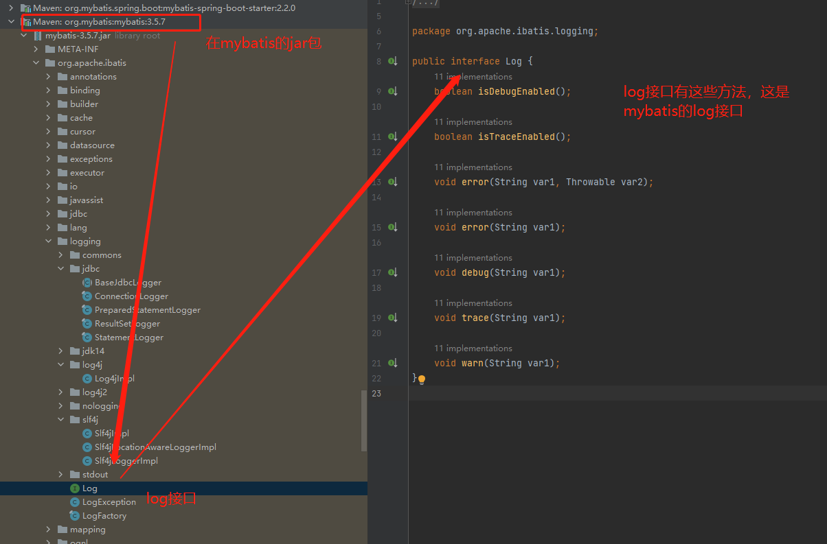Click the mybatis-3.5.7.jar archive icon
The height and width of the screenshot is (544, 827).
pyautogui.click(x=38, y=36)
